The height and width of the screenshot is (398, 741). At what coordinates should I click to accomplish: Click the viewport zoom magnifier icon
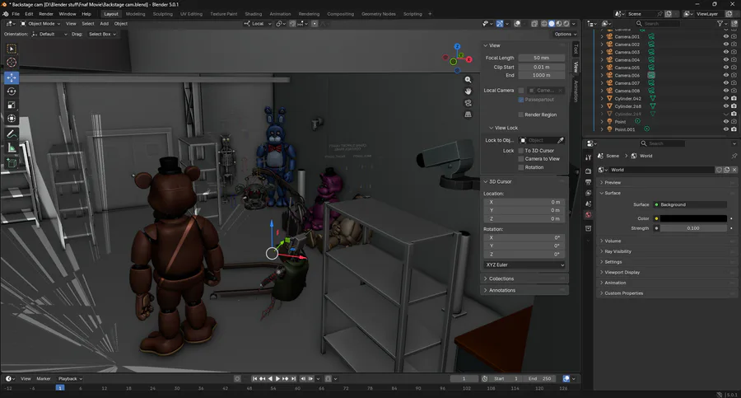(x=468, y=80)
